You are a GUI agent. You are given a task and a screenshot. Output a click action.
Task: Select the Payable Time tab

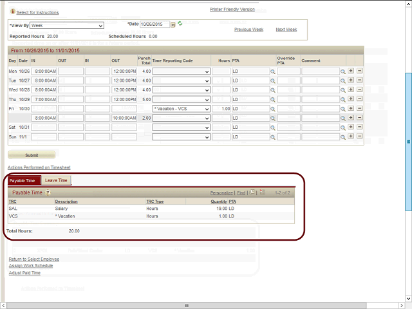[23, 180]
